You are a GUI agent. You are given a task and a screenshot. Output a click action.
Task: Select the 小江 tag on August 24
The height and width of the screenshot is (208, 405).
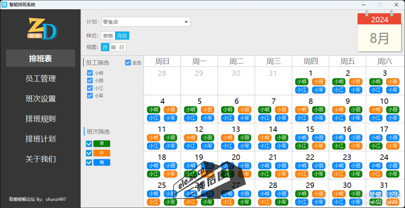[x=376, y=174]
